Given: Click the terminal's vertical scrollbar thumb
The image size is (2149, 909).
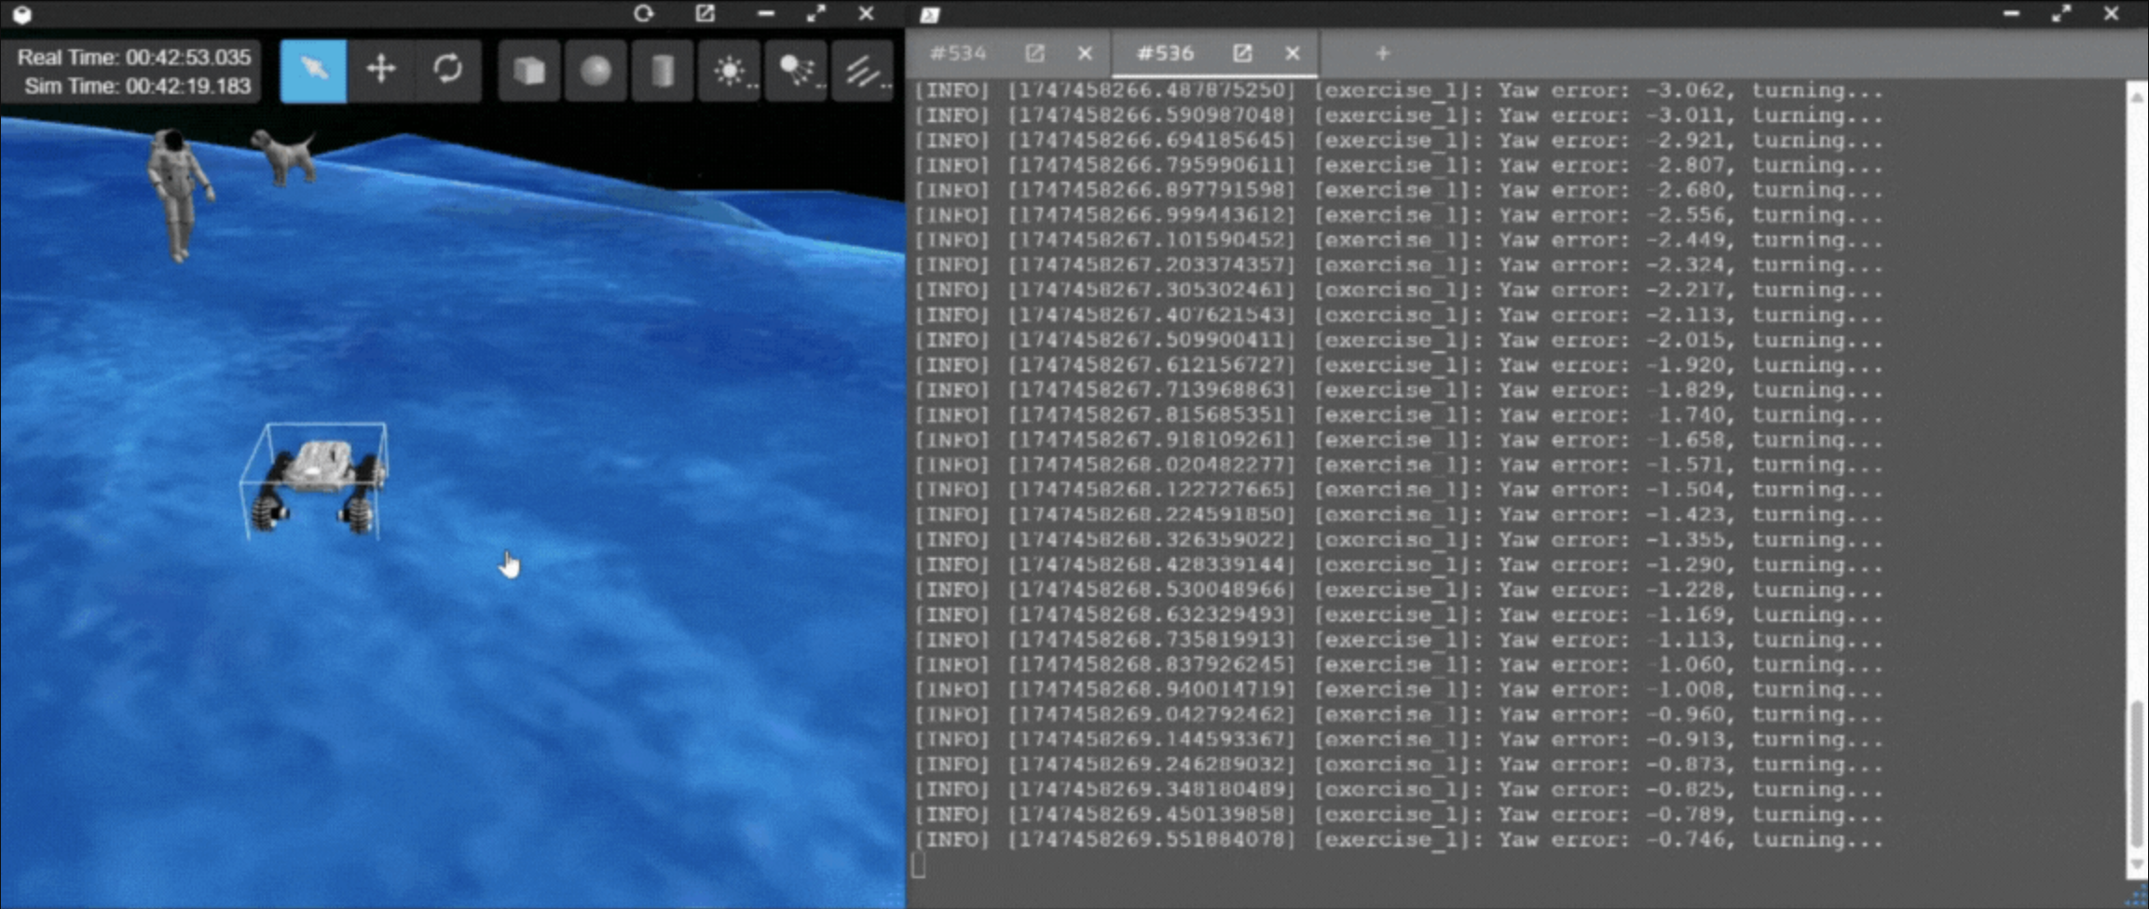Looking at the screenshot, I should (2136, 773).
